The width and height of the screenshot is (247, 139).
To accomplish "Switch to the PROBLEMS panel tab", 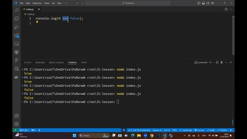I will point(40,63).
